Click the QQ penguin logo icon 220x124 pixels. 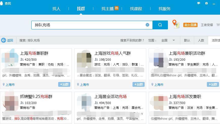[x=2, y=3]
